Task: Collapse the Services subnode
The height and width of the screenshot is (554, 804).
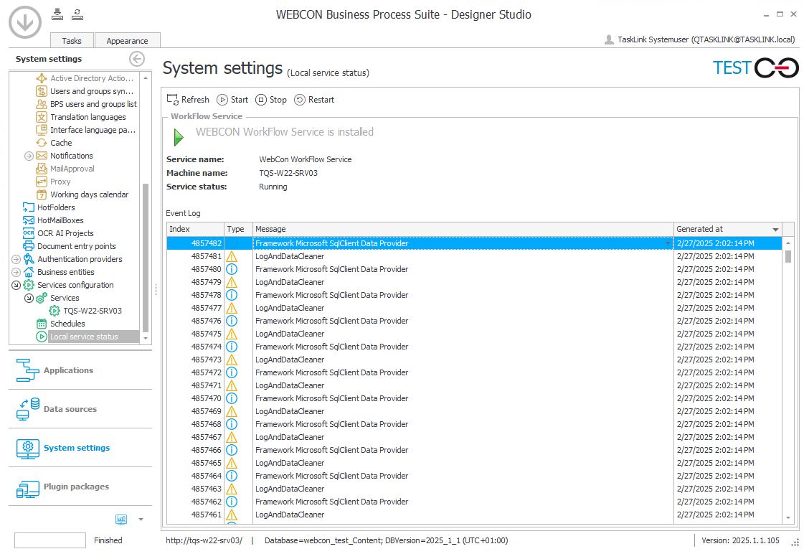Action: [29, 298]
